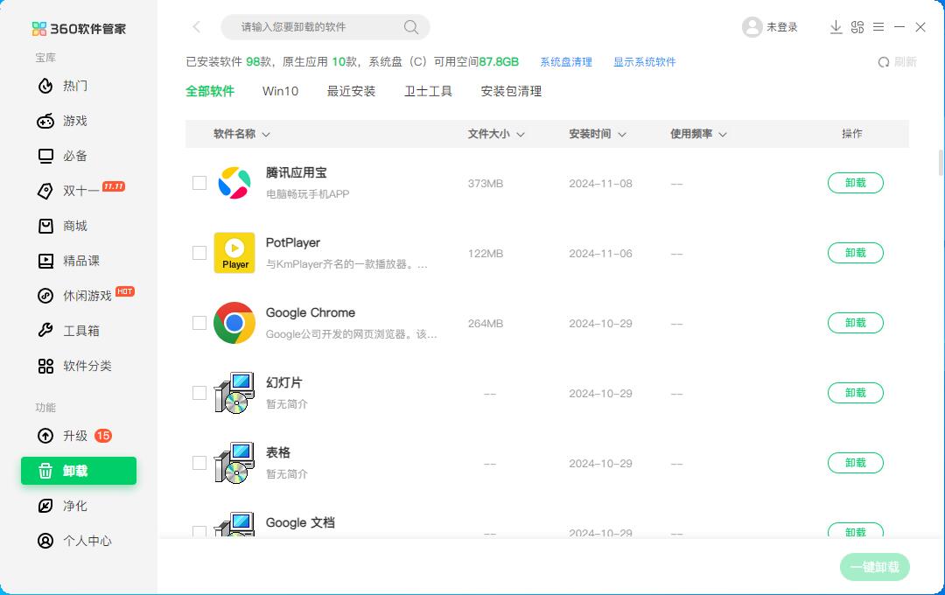945x595 pixels.
Task: Open 休闲游戏 casual games
Action: (84, 296)
